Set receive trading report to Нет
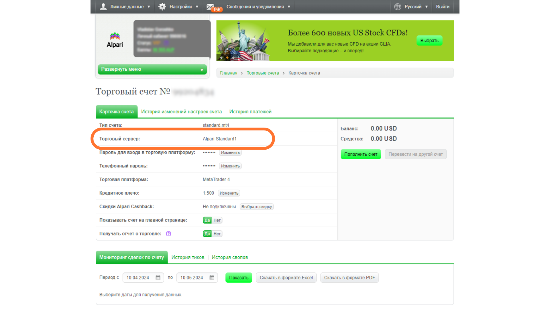This screenshot has height=309, width=550. pyautogui.click(x=217, y=234)
